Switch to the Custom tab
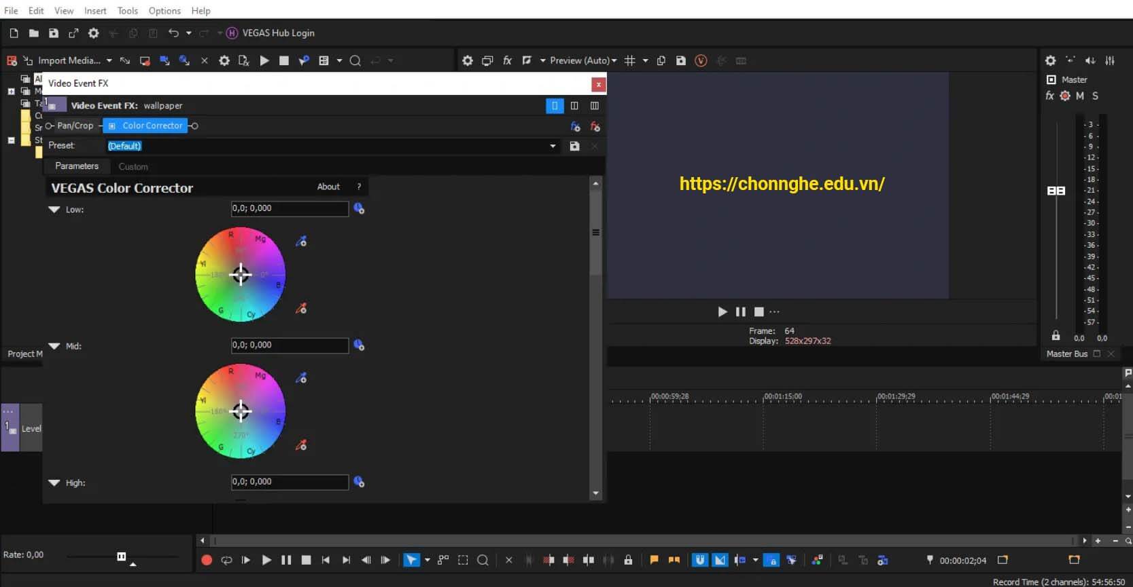This screenshot has height=587, width=1133. (x=133, y=166)
